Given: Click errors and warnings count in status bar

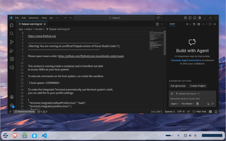Looking at the screenshot, I should [42, 112].
